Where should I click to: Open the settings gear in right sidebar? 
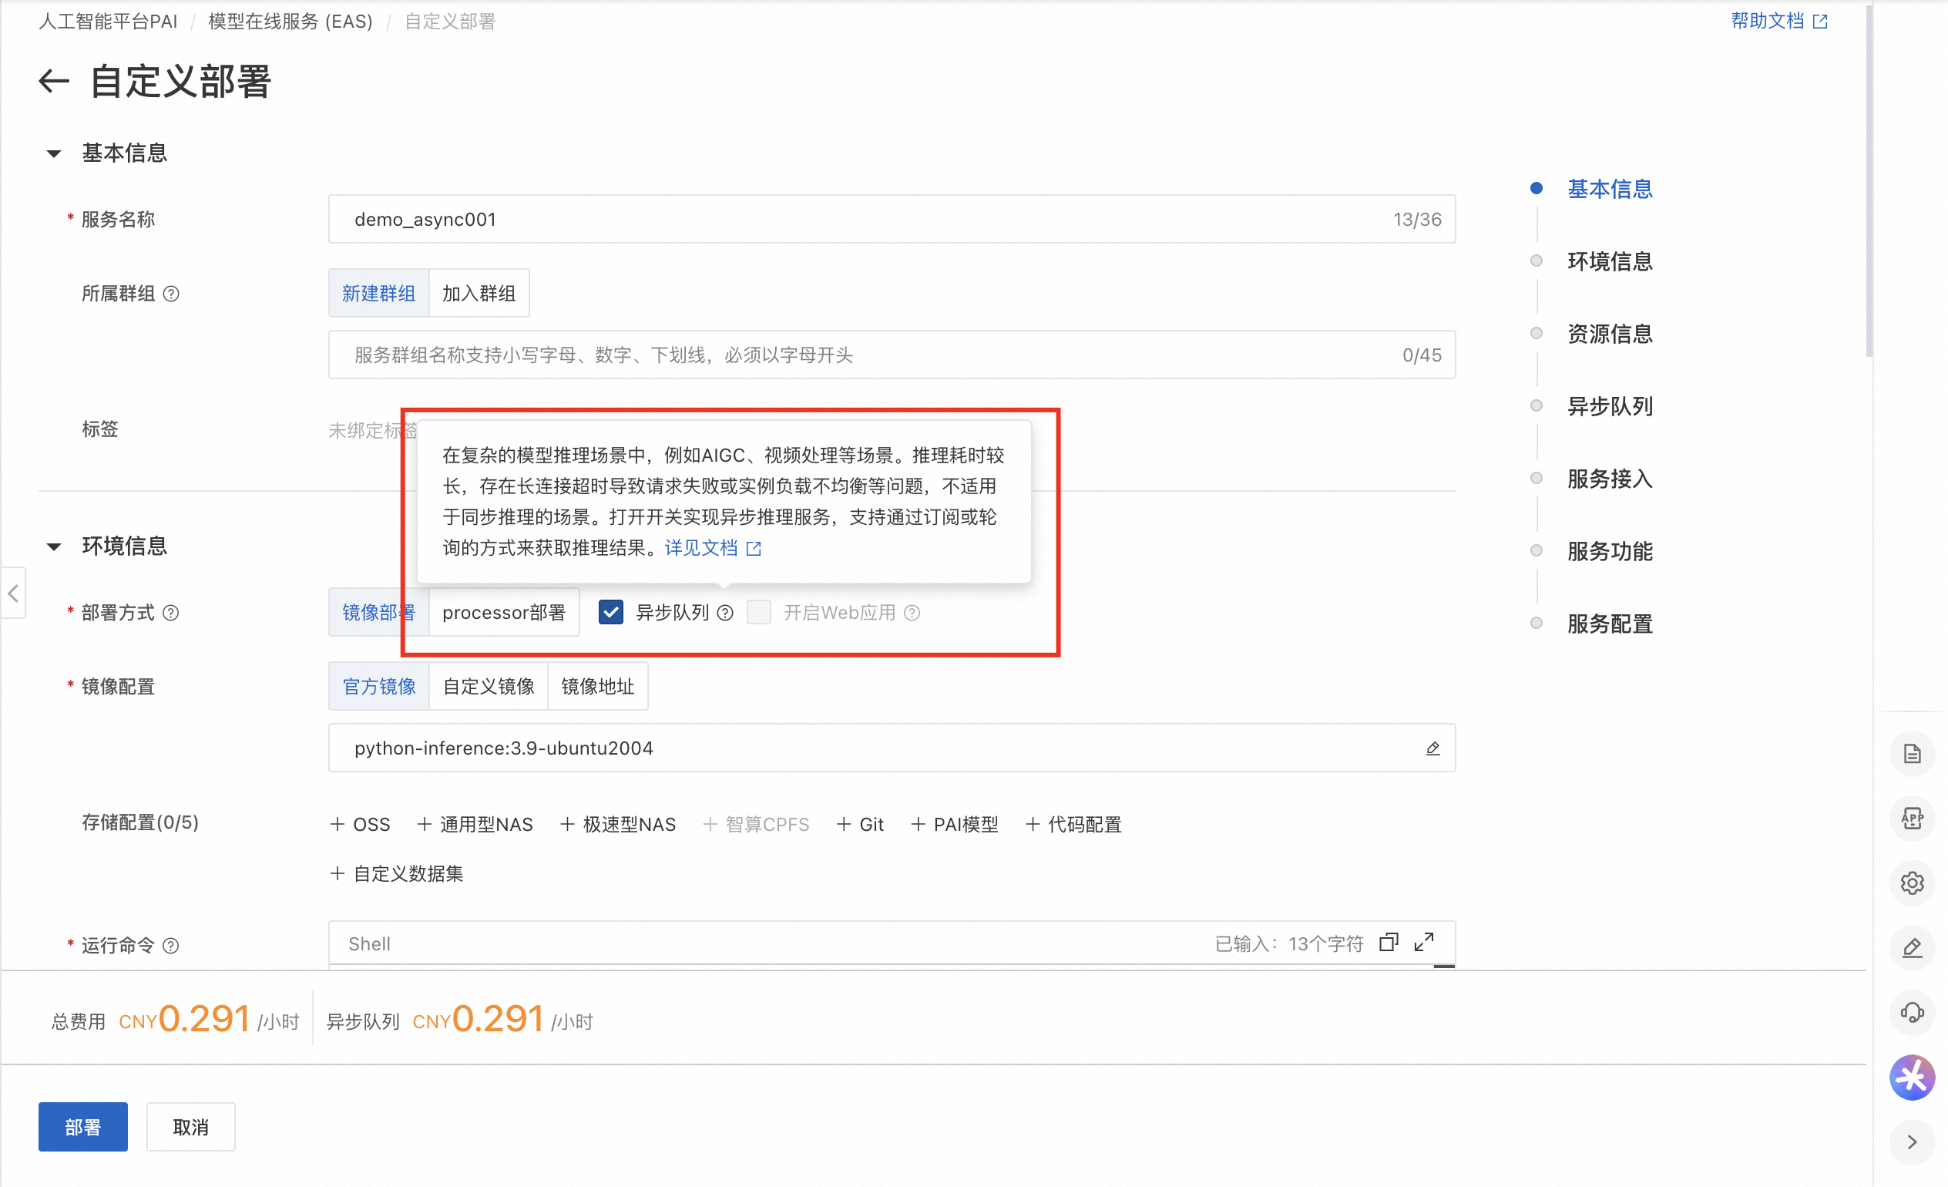(1912, 883)
